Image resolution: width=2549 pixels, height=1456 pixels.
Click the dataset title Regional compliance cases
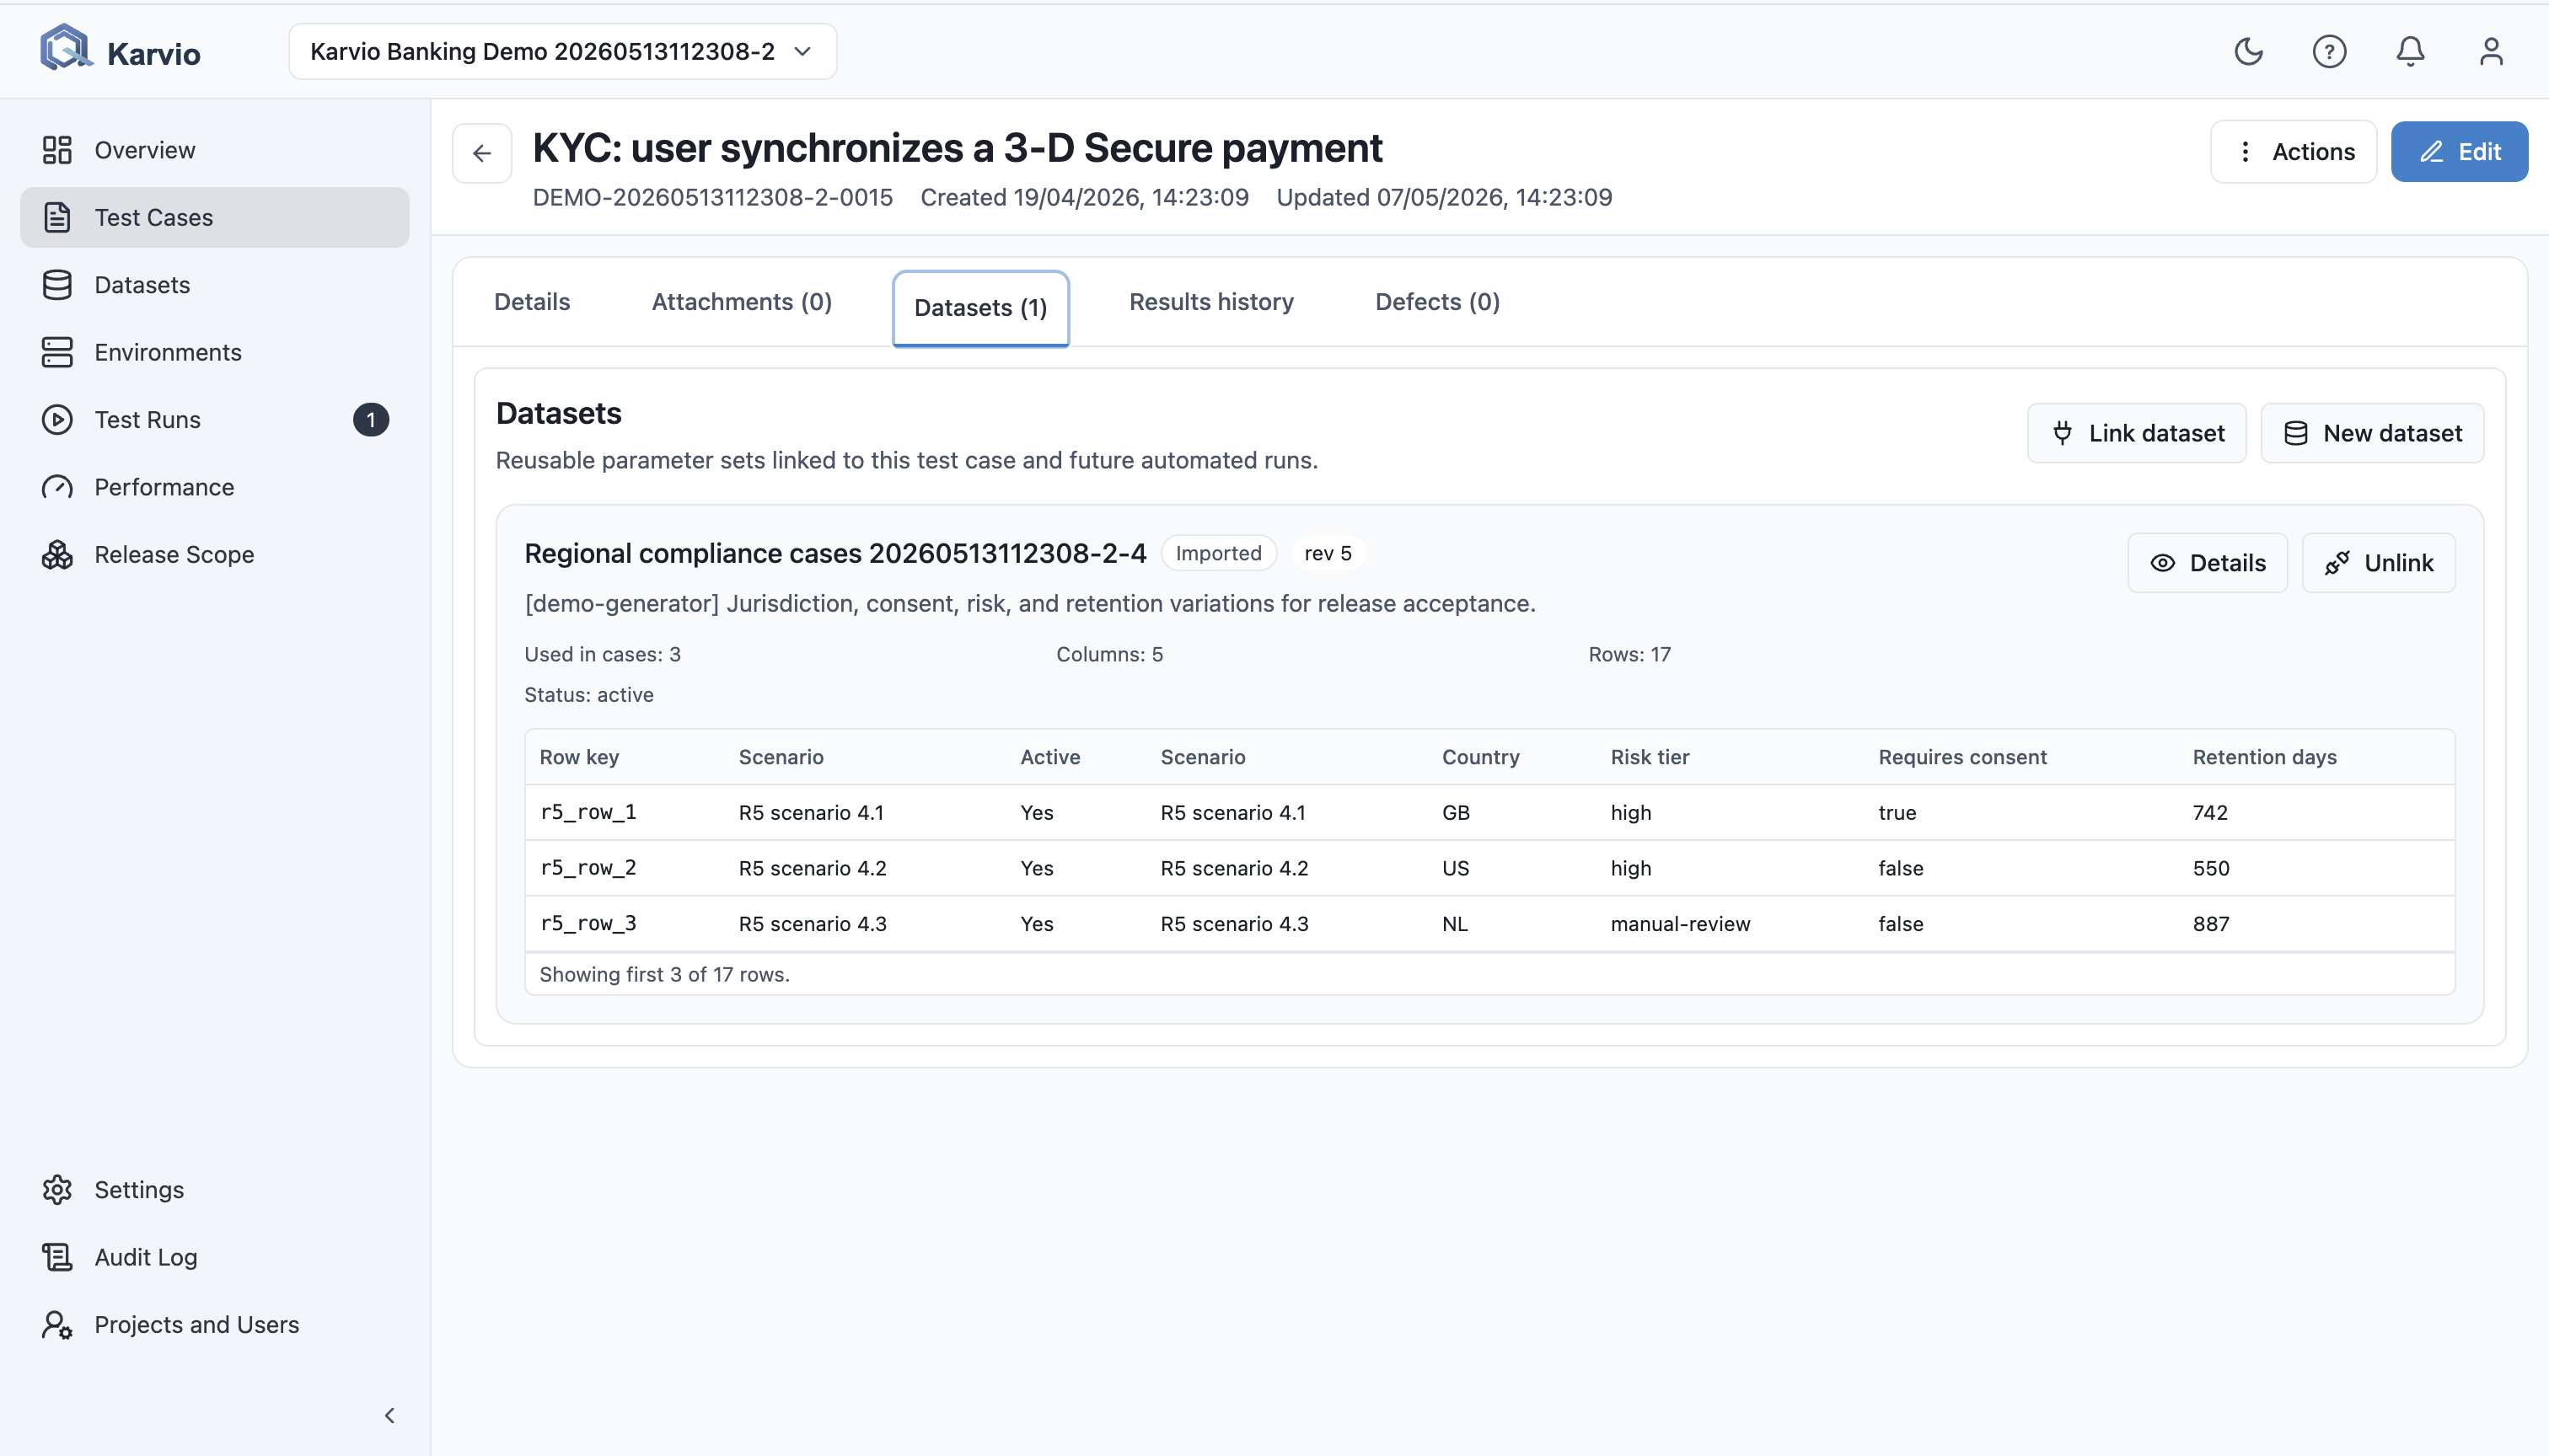(x=835, y=553)
